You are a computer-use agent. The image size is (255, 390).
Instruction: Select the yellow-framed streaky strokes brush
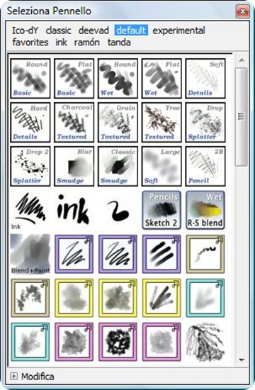(161, 298)
